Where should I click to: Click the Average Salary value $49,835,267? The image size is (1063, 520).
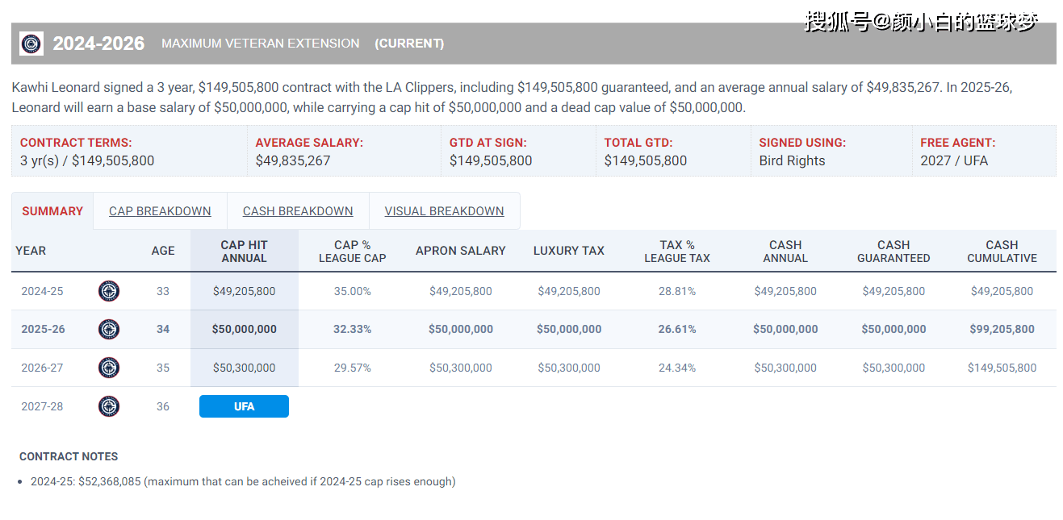point(293,160)
